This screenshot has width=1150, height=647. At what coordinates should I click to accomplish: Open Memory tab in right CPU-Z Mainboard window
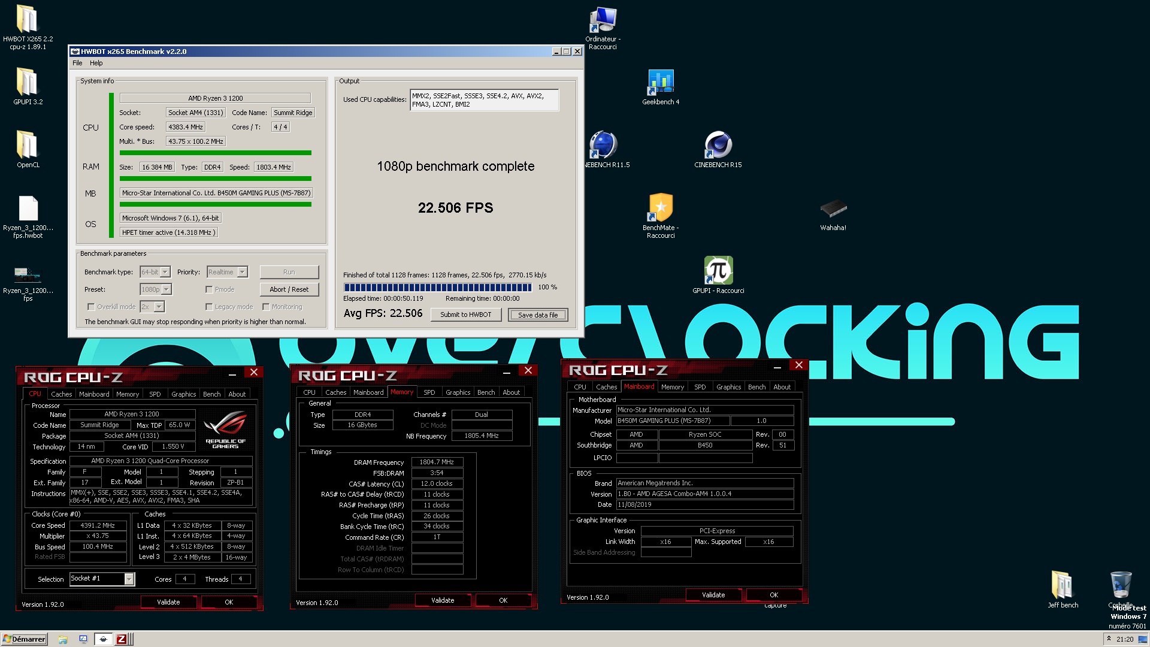672,387
